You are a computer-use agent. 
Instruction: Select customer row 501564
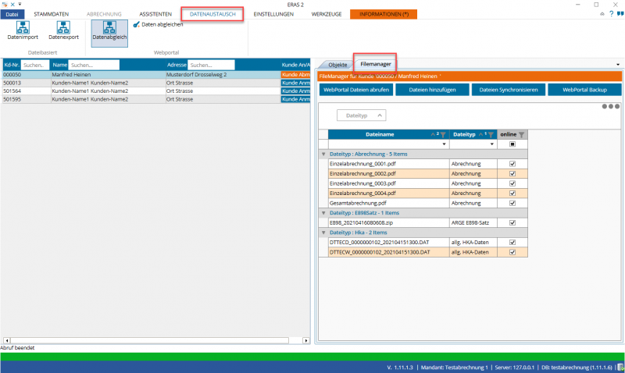(156, 91)
